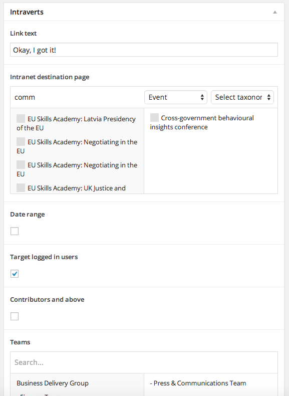Click thumbnail icon beside UK Justice event

point(21,187)
